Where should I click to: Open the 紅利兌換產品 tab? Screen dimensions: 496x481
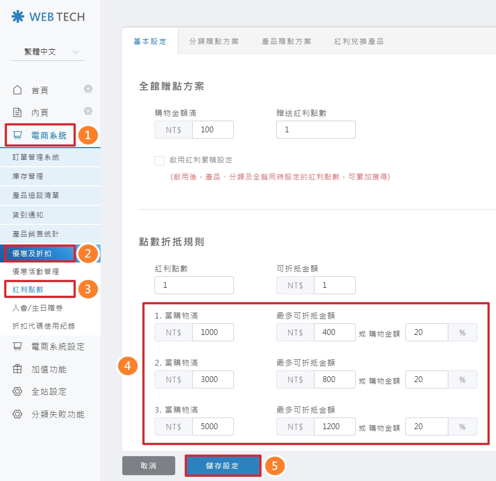[x=359, y=41]
